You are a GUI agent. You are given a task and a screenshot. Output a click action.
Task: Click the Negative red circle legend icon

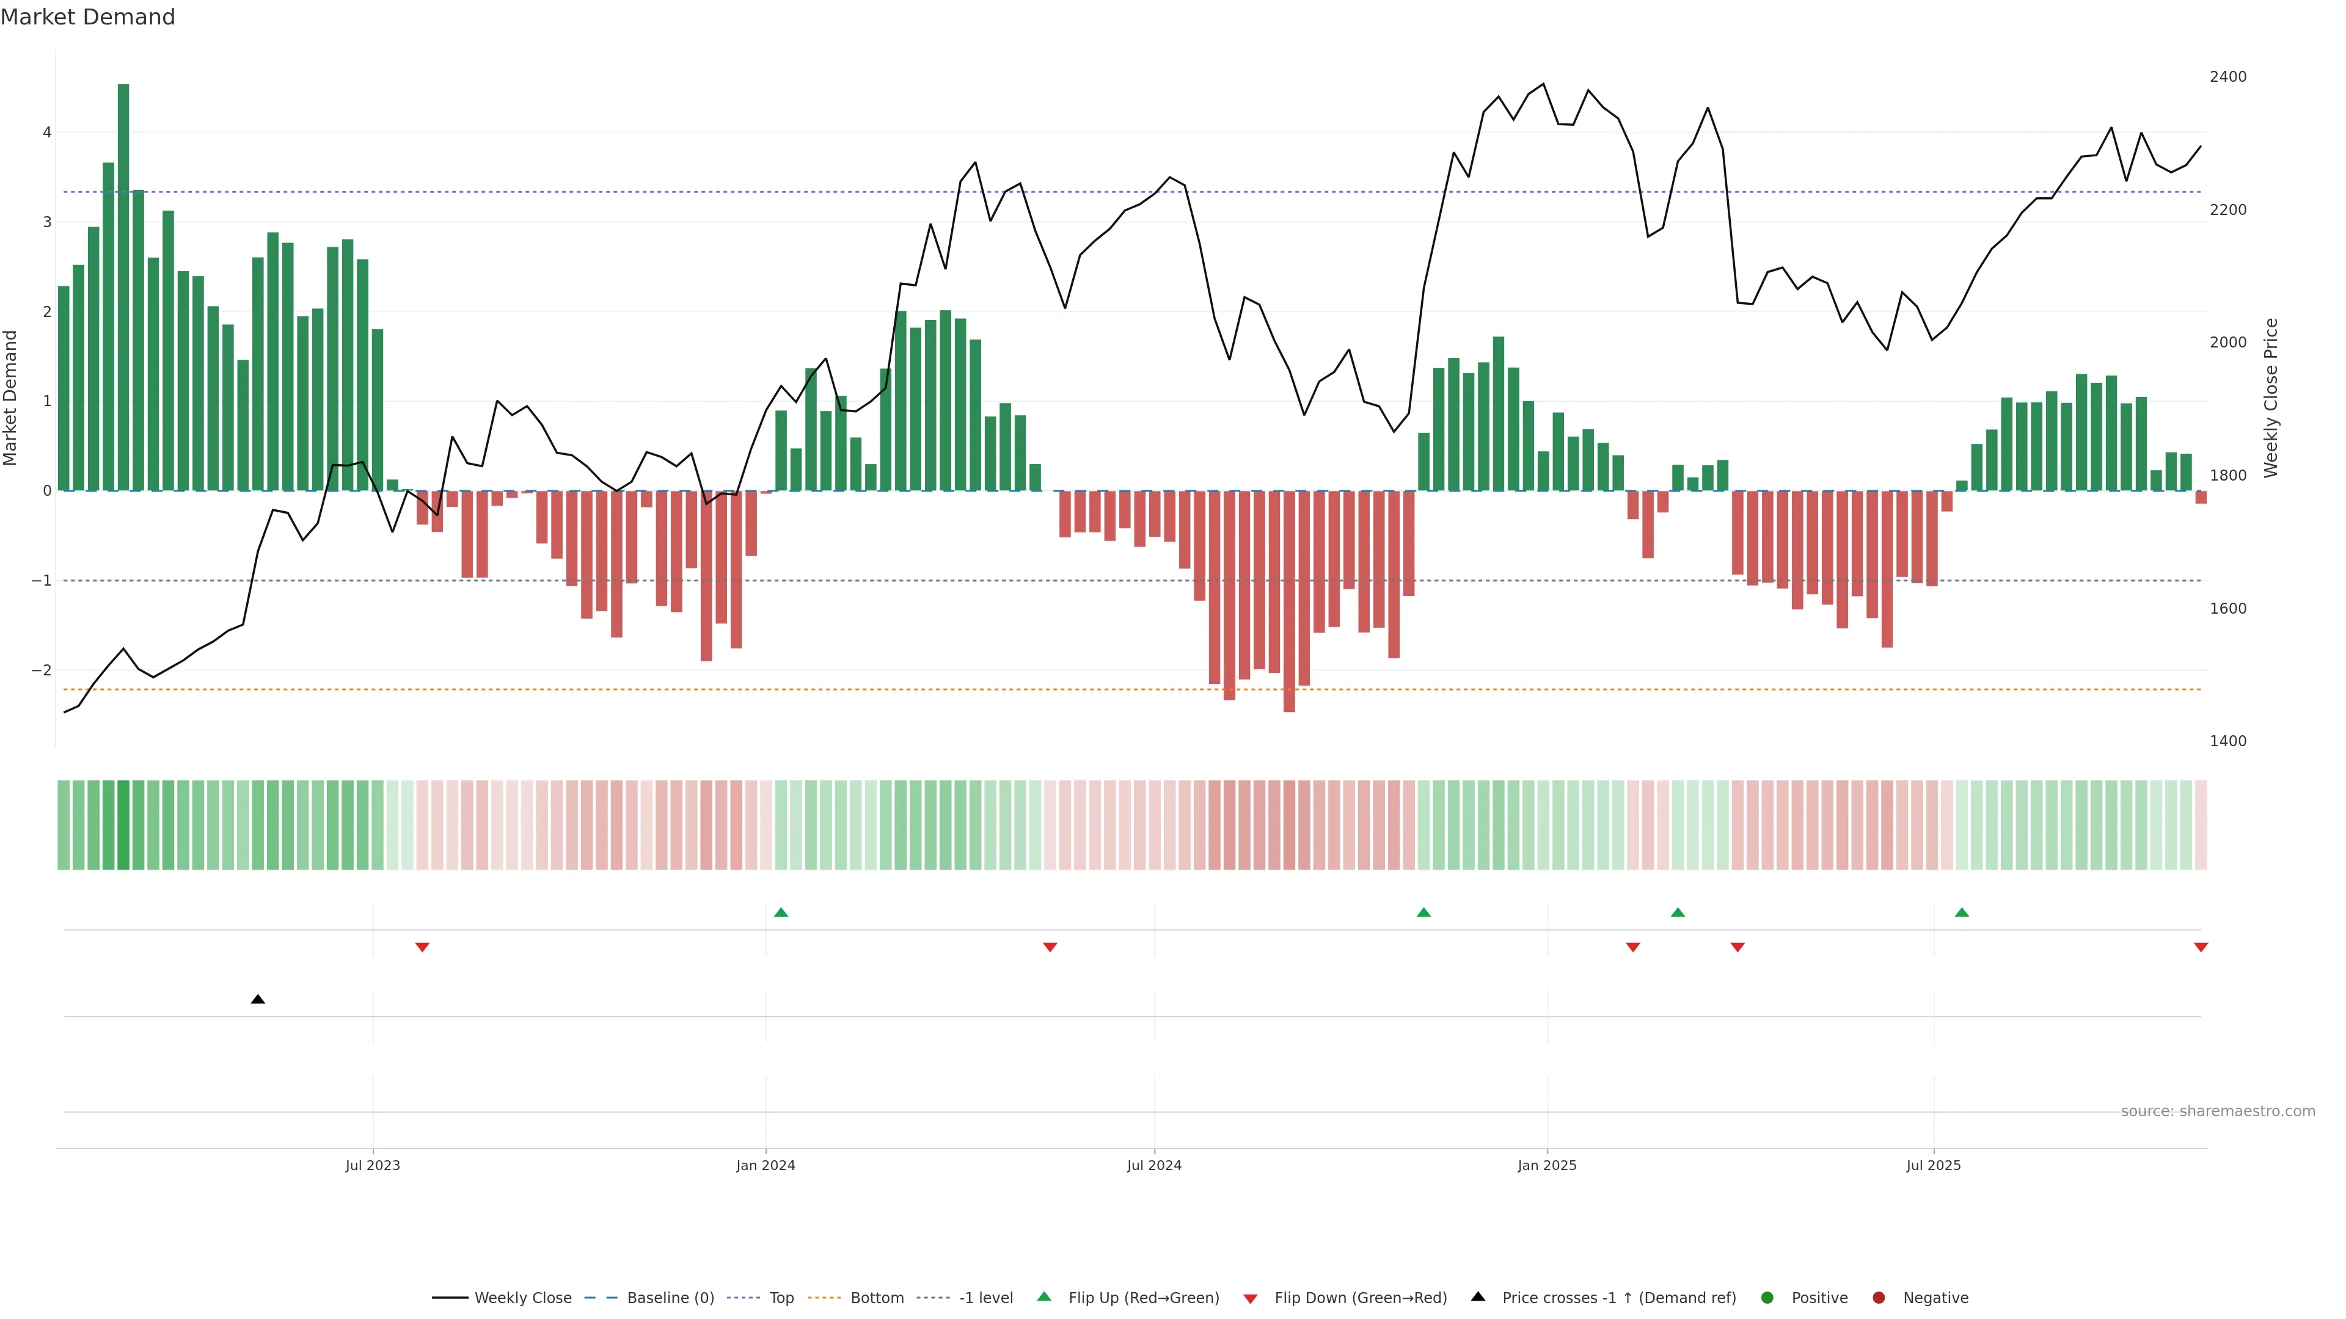point(1879,1298)
